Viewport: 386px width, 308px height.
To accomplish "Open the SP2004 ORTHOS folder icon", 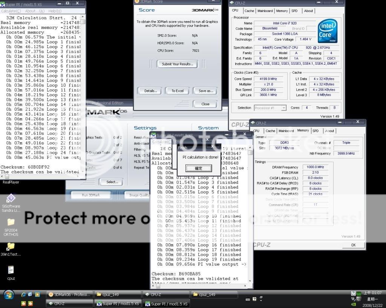I will click(x=11, y=222).
